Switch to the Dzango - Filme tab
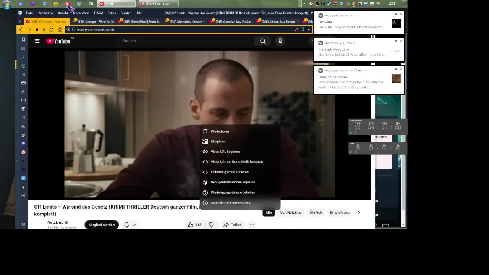 tap(94, 21)
